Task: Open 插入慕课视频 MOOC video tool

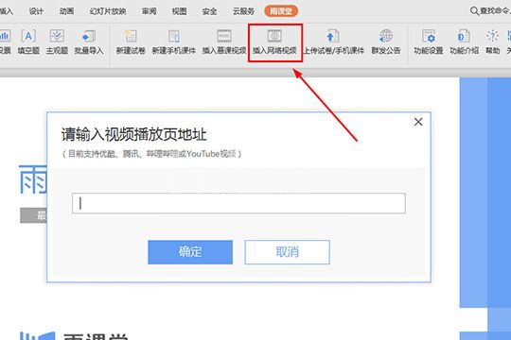Action: pos(224,42)
